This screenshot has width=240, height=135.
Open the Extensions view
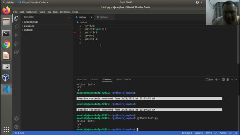16,52
